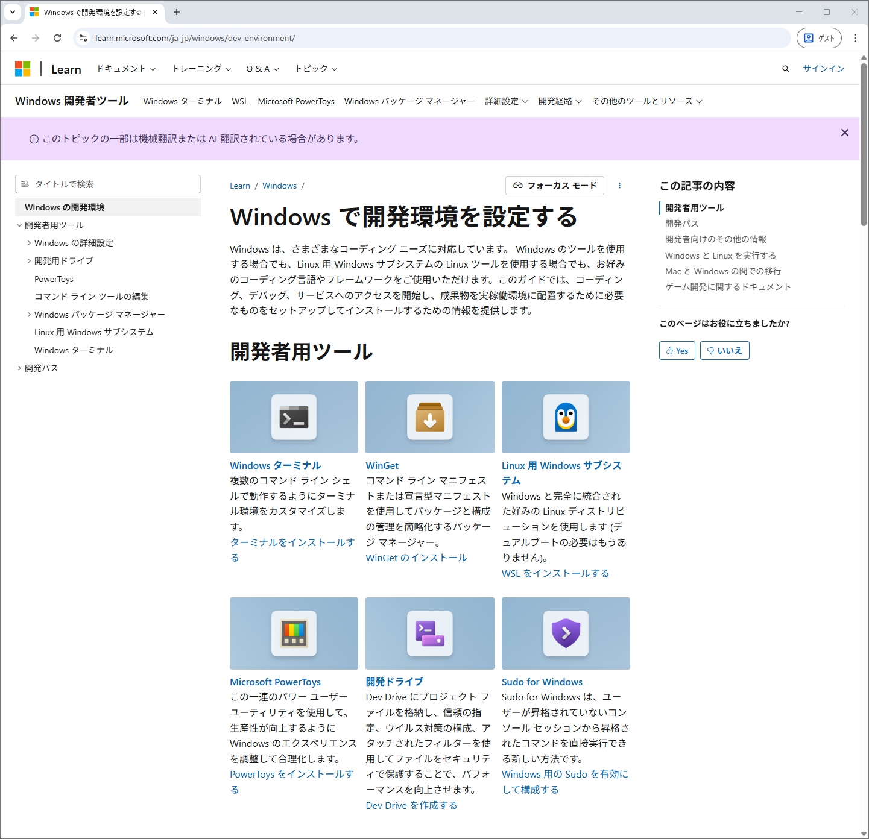Click WSL をインストールする link
This screenshot has width=869, height=839.
pyautogui.click(x=555, y=573)
